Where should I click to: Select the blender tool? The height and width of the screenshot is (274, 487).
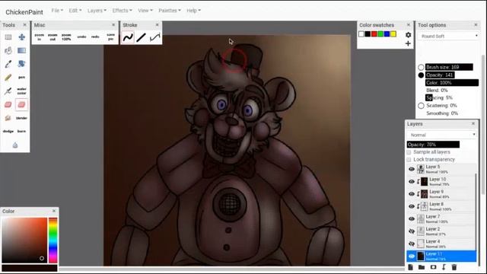pos(22,118)
